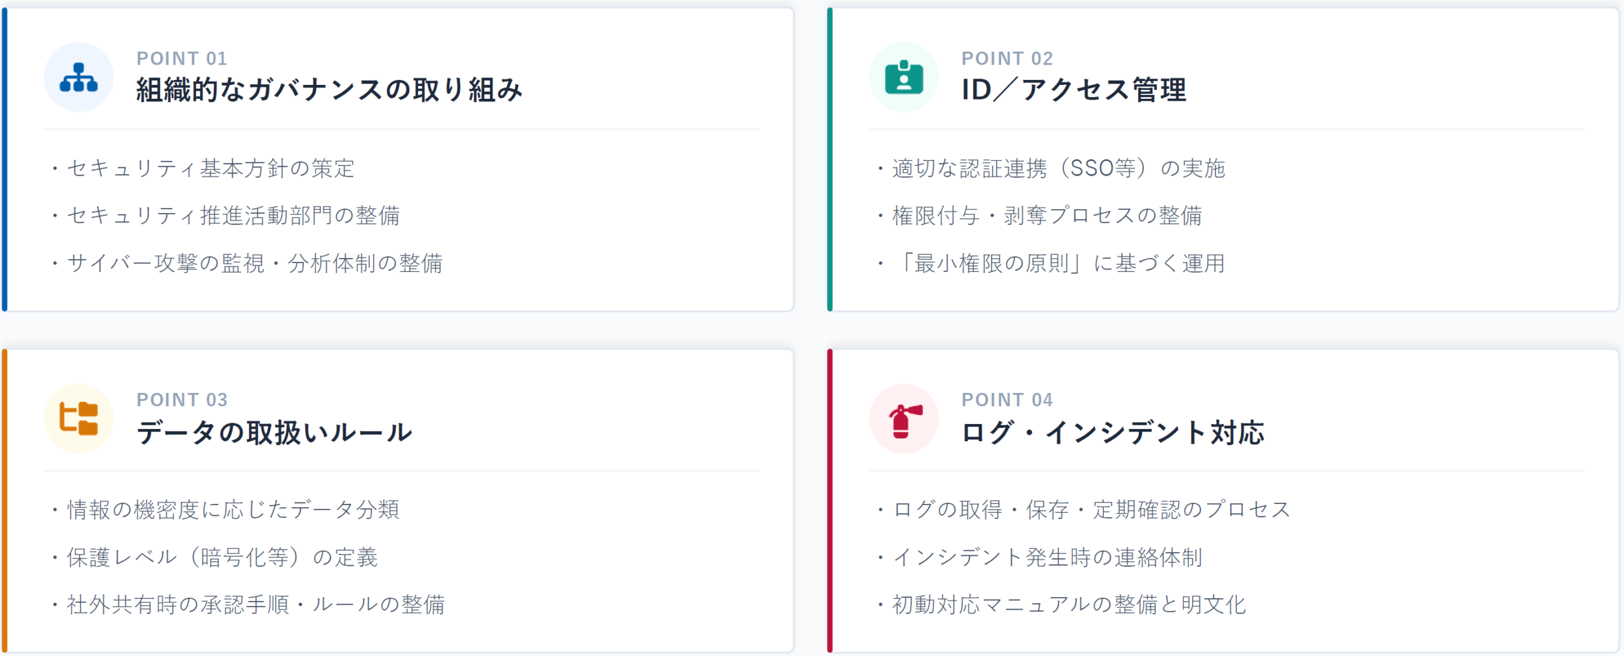The image size is (1624, 656).
Task: Click the blue organization chart icon
Action: coord(79,77)
